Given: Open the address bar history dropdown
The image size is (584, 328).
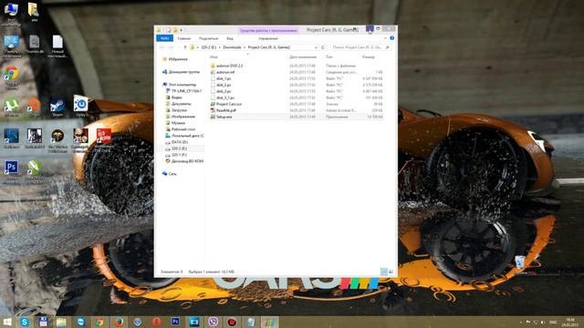Looking at the screenshot, I should pyautogui.click(x=317, y=47).
